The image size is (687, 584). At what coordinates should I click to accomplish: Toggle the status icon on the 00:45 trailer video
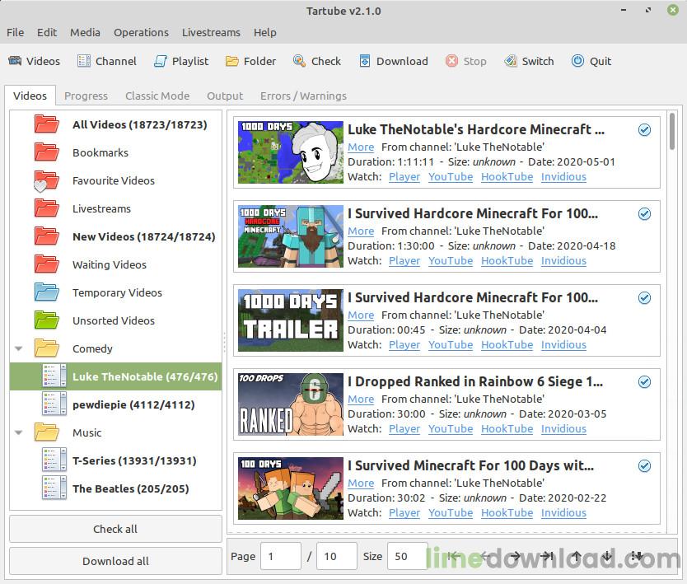644,298
